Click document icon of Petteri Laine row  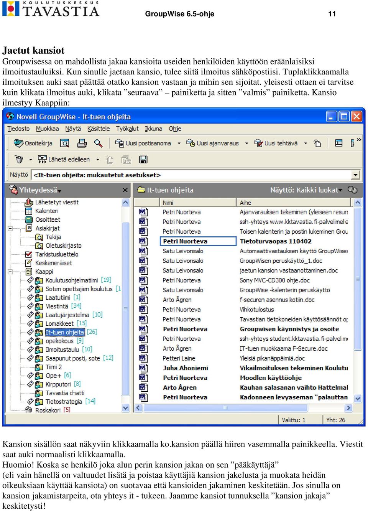(143, 358)
